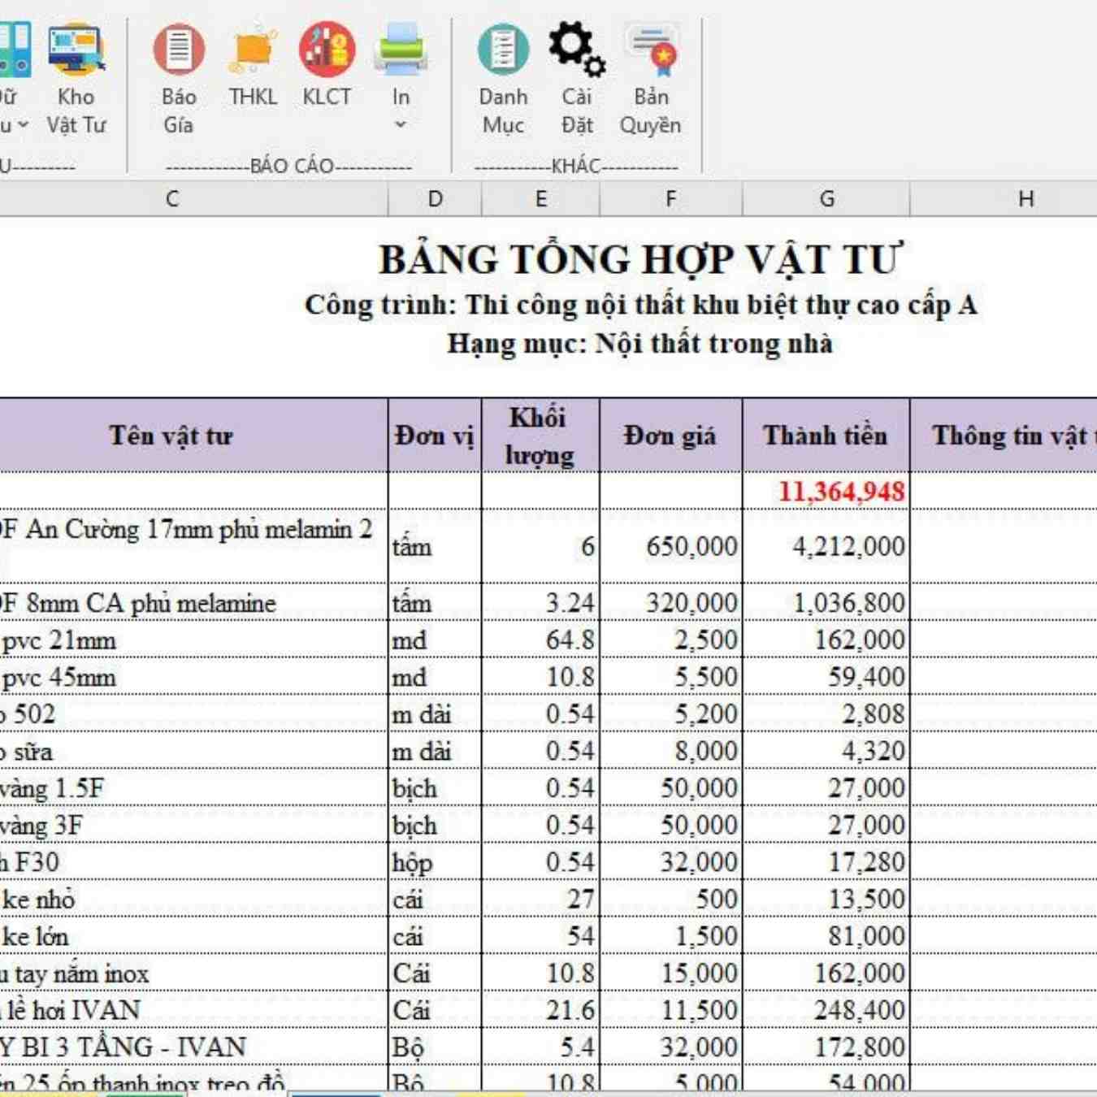
Task: Select the 21.6 quantity cell
Action: (x=540, y=1010)
